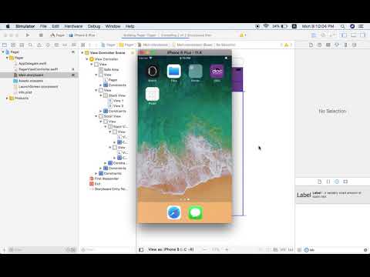Screen dimensions: 370x277
Task: Collapse the Scroll View outline item
Action: [96, 116]
